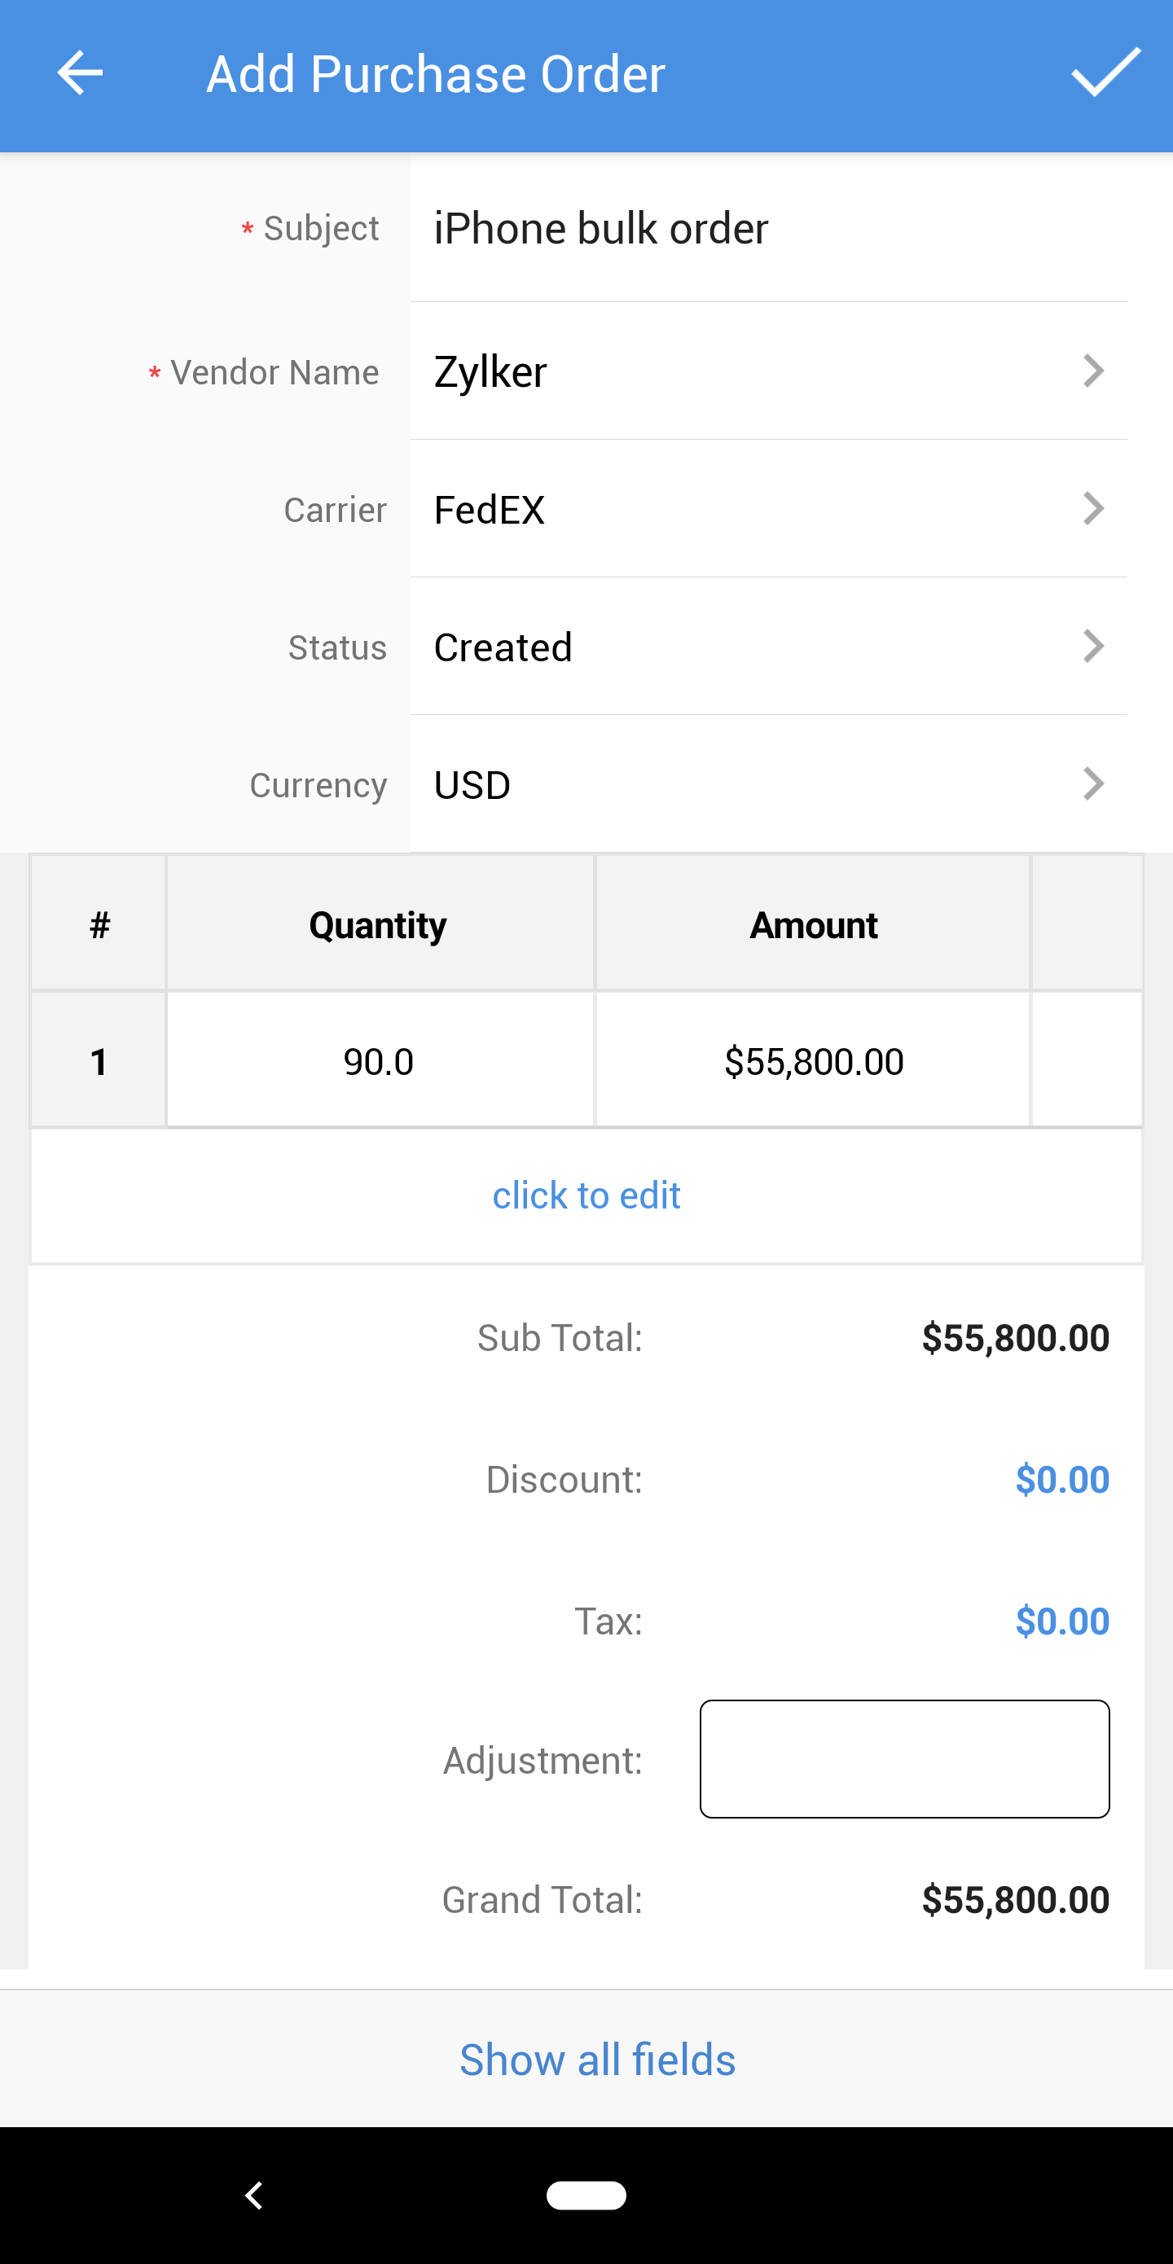Screen dimensions: 1173x2264
Task: Tap the Amount column header
Action: (x=814, y=924)
